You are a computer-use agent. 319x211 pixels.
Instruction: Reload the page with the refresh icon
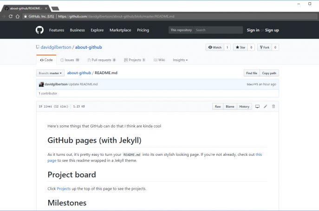point(11,17)
